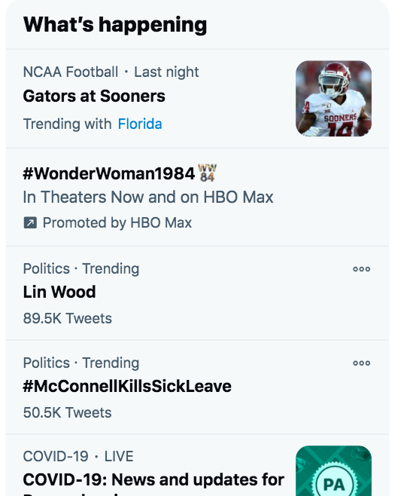Open more options for #McConnellKillsSickLeave trend
Screen dimensions: 413x496
pyautogui.click(x=362, y=363)
